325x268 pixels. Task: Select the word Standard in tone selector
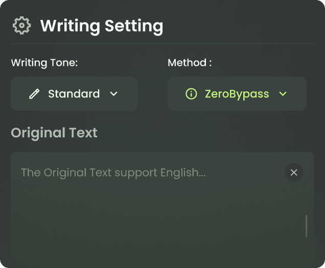74,94
